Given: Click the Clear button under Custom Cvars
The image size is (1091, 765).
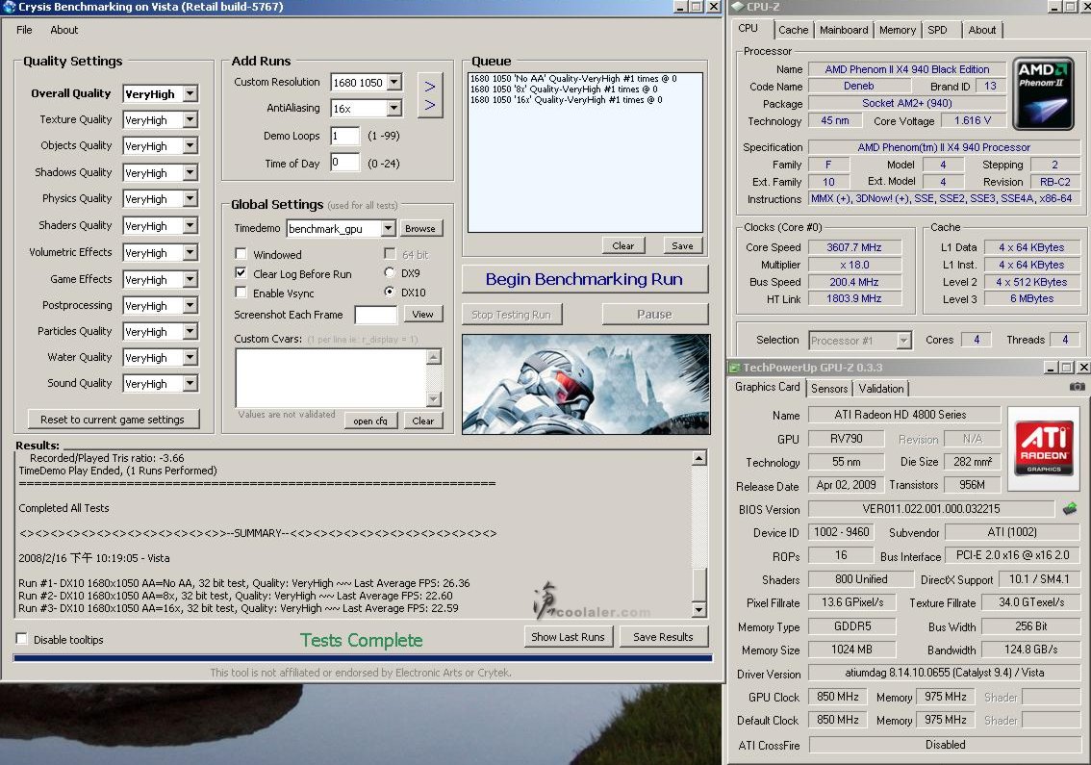Looking at the screenshot, I should click(423, 421).
